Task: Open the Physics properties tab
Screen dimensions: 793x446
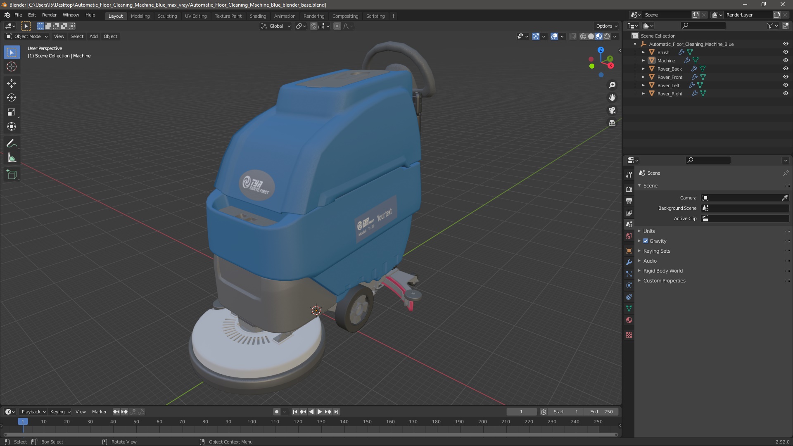Action: 629,285
